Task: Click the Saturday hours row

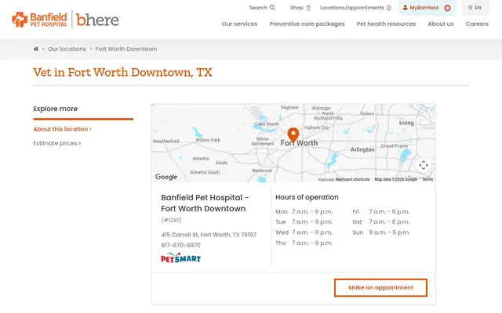Action: pos(381,222)
